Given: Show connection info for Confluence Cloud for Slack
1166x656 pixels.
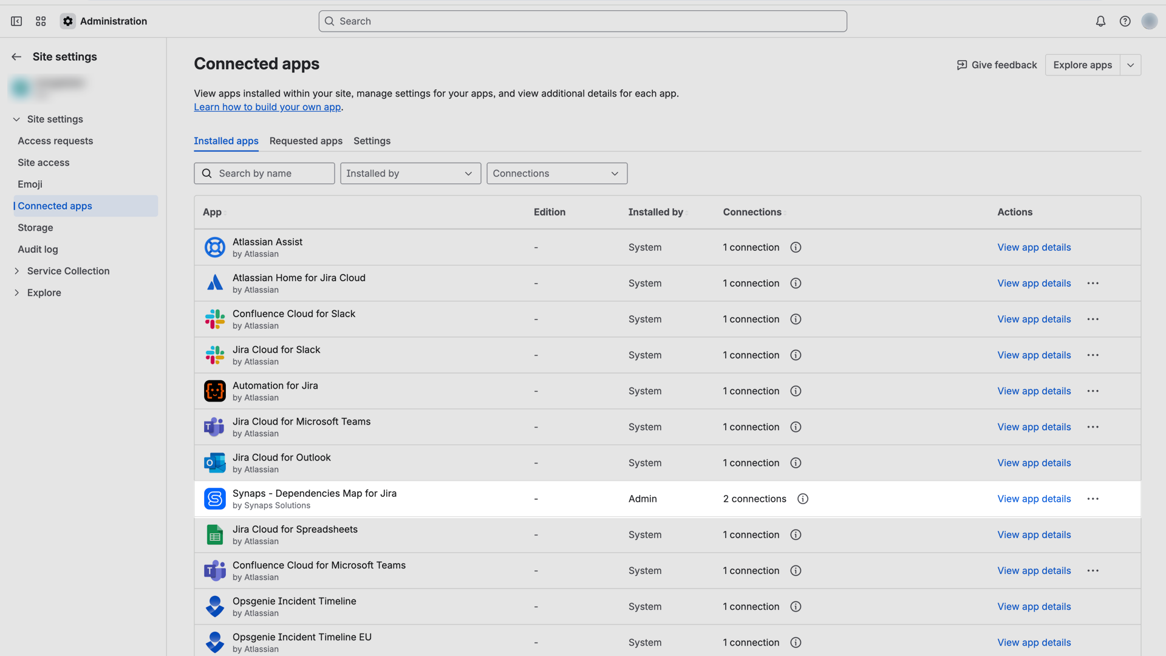Looking at the screenshot, I should point(796,319).
